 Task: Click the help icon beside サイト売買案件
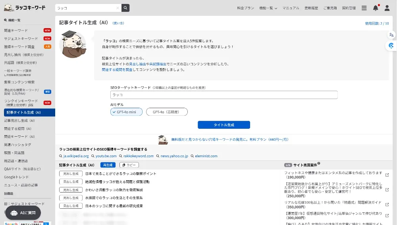click(x=319, y=163)
